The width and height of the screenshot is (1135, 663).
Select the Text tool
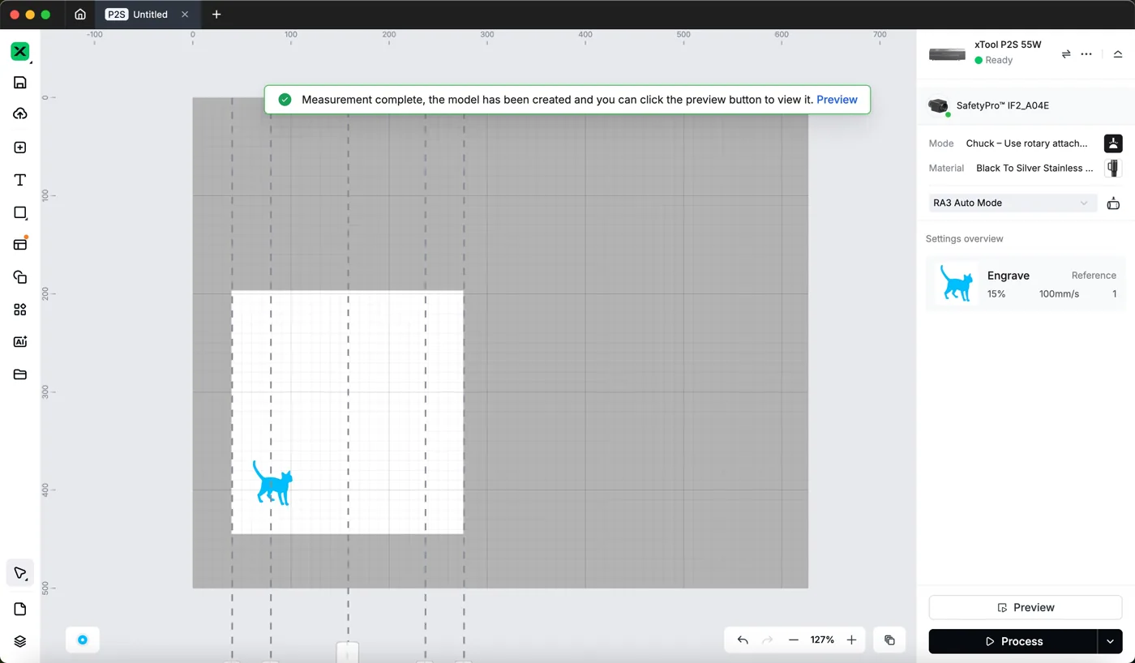point(20,180)
